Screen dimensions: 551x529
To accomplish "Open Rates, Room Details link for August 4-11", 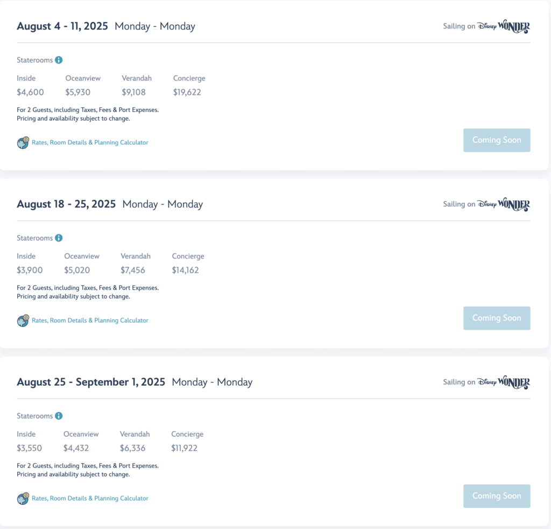I will coord(90,143).
